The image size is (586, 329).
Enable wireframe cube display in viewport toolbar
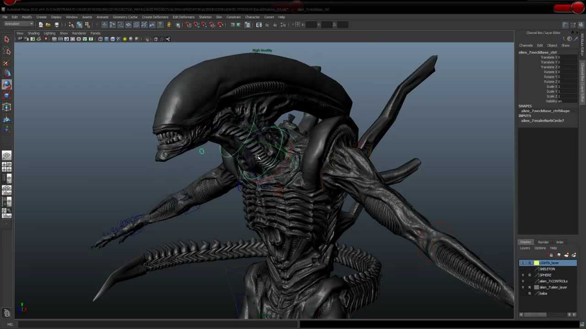(100, 39)
